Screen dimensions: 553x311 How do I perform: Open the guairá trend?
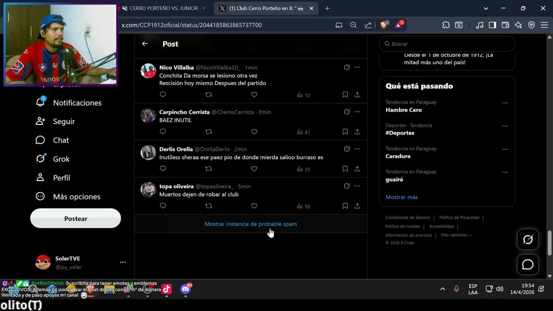point(394,179)
